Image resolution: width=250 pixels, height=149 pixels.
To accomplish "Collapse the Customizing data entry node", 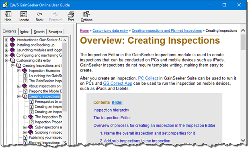I will (x=6, y=60).
